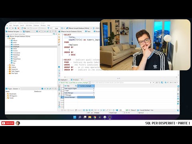Switch to the Track editor tab

[88, 32]
